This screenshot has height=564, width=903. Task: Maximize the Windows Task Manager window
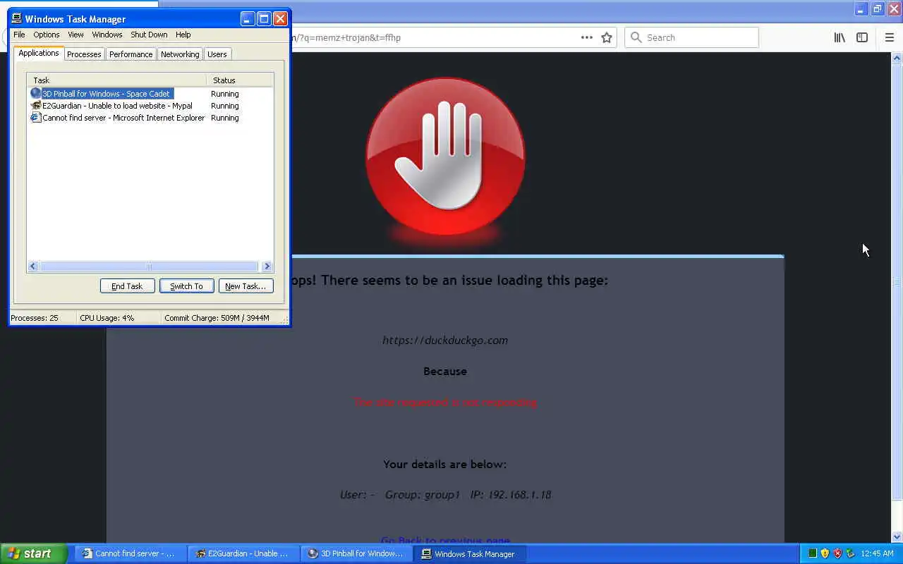(x=264, y=19)
